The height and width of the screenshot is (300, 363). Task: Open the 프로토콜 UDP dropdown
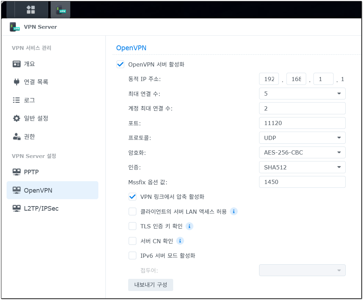302,138
